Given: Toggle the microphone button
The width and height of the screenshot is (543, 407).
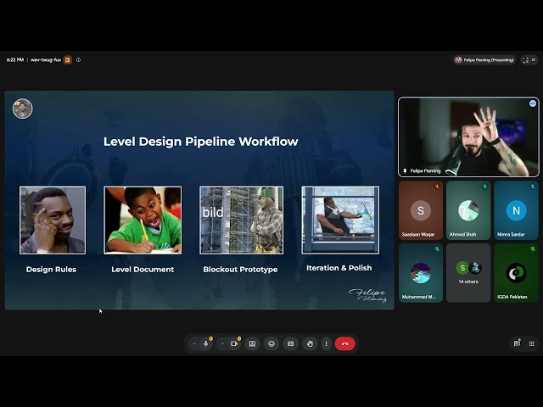Looking at the screenshot, I should (205, 343).
